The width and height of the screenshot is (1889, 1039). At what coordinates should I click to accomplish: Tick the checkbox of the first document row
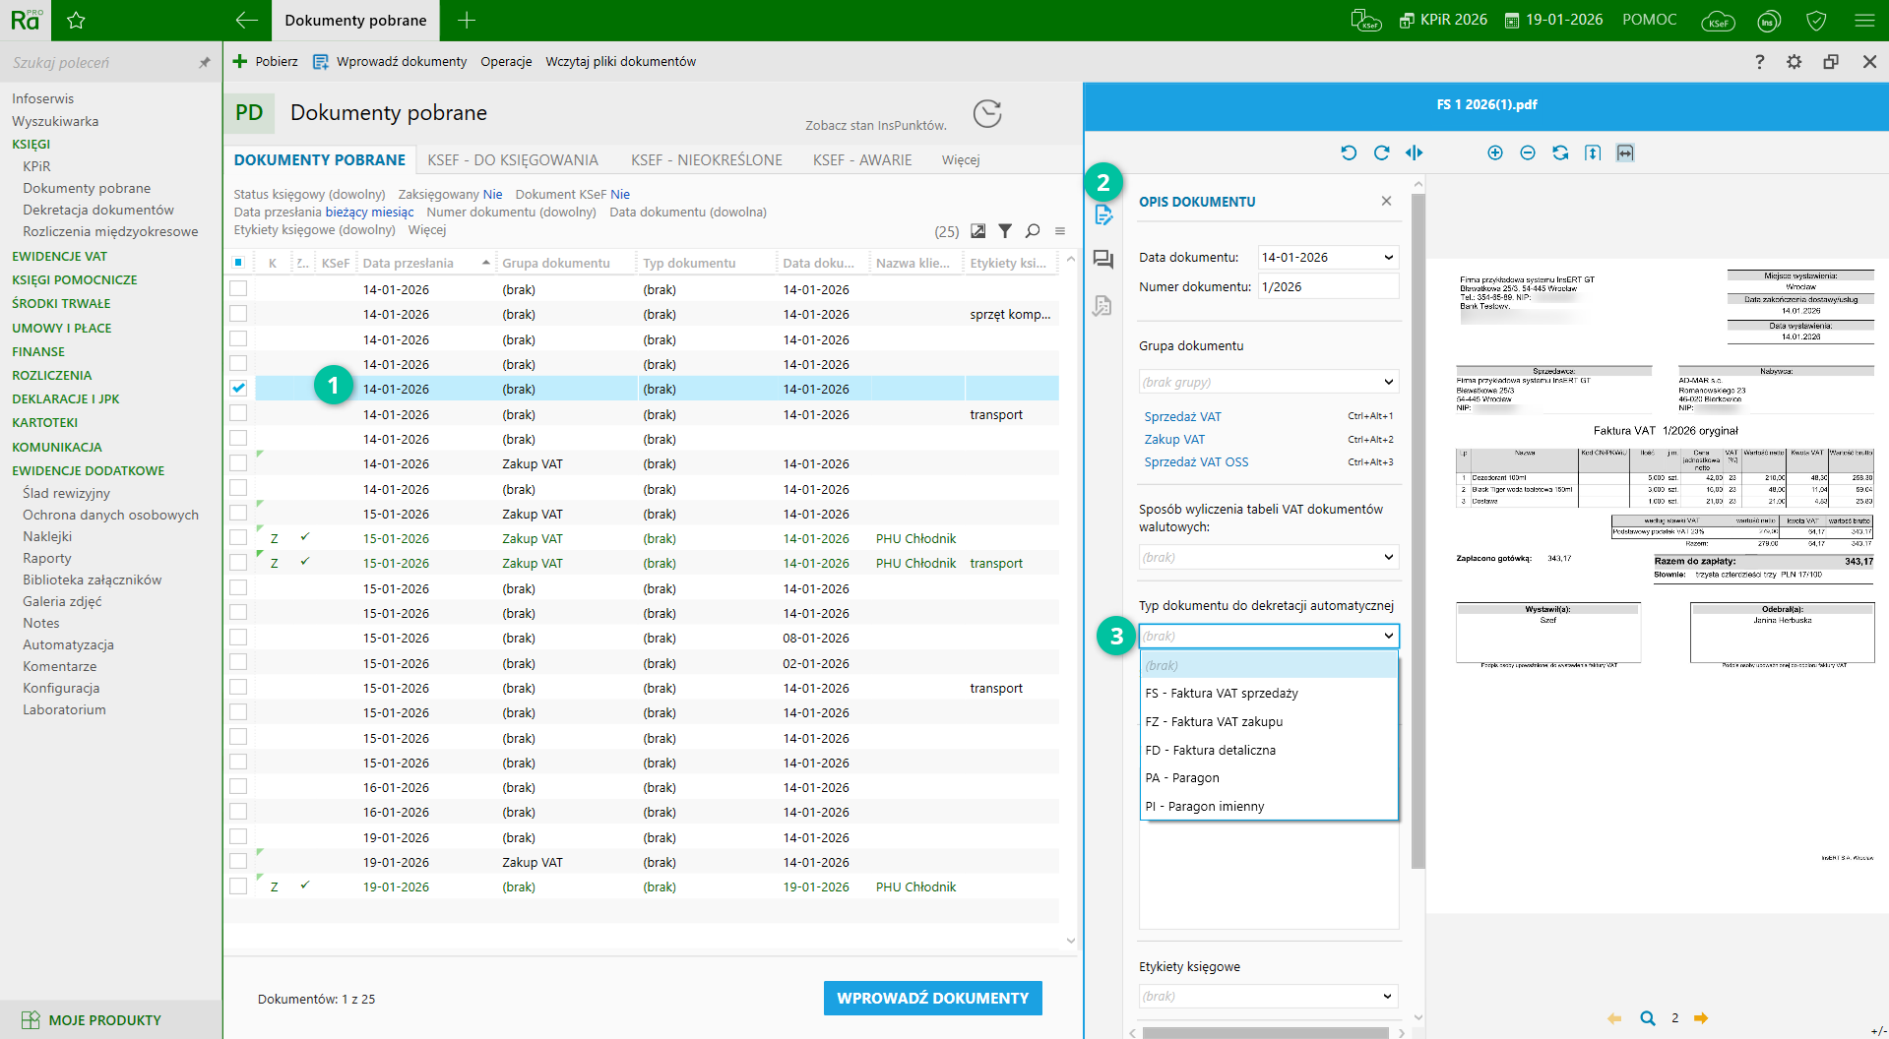coord(238,289)
